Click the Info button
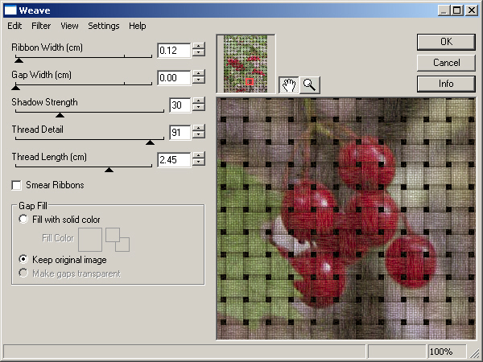This screenshot has height=362, width=483. [x=446, y=84]
